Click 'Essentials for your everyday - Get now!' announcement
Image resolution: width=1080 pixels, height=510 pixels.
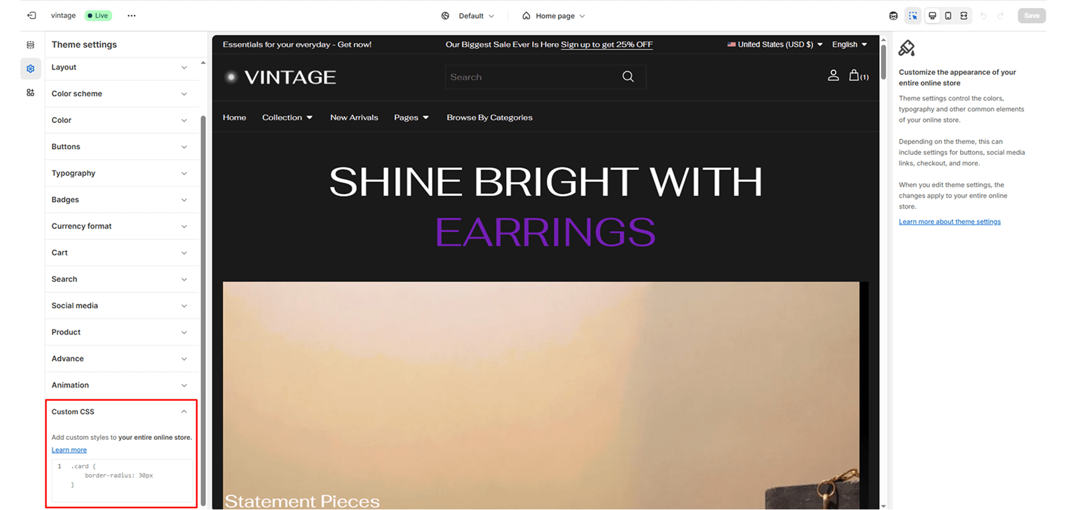pyautogui.click(x=297, y=44)
